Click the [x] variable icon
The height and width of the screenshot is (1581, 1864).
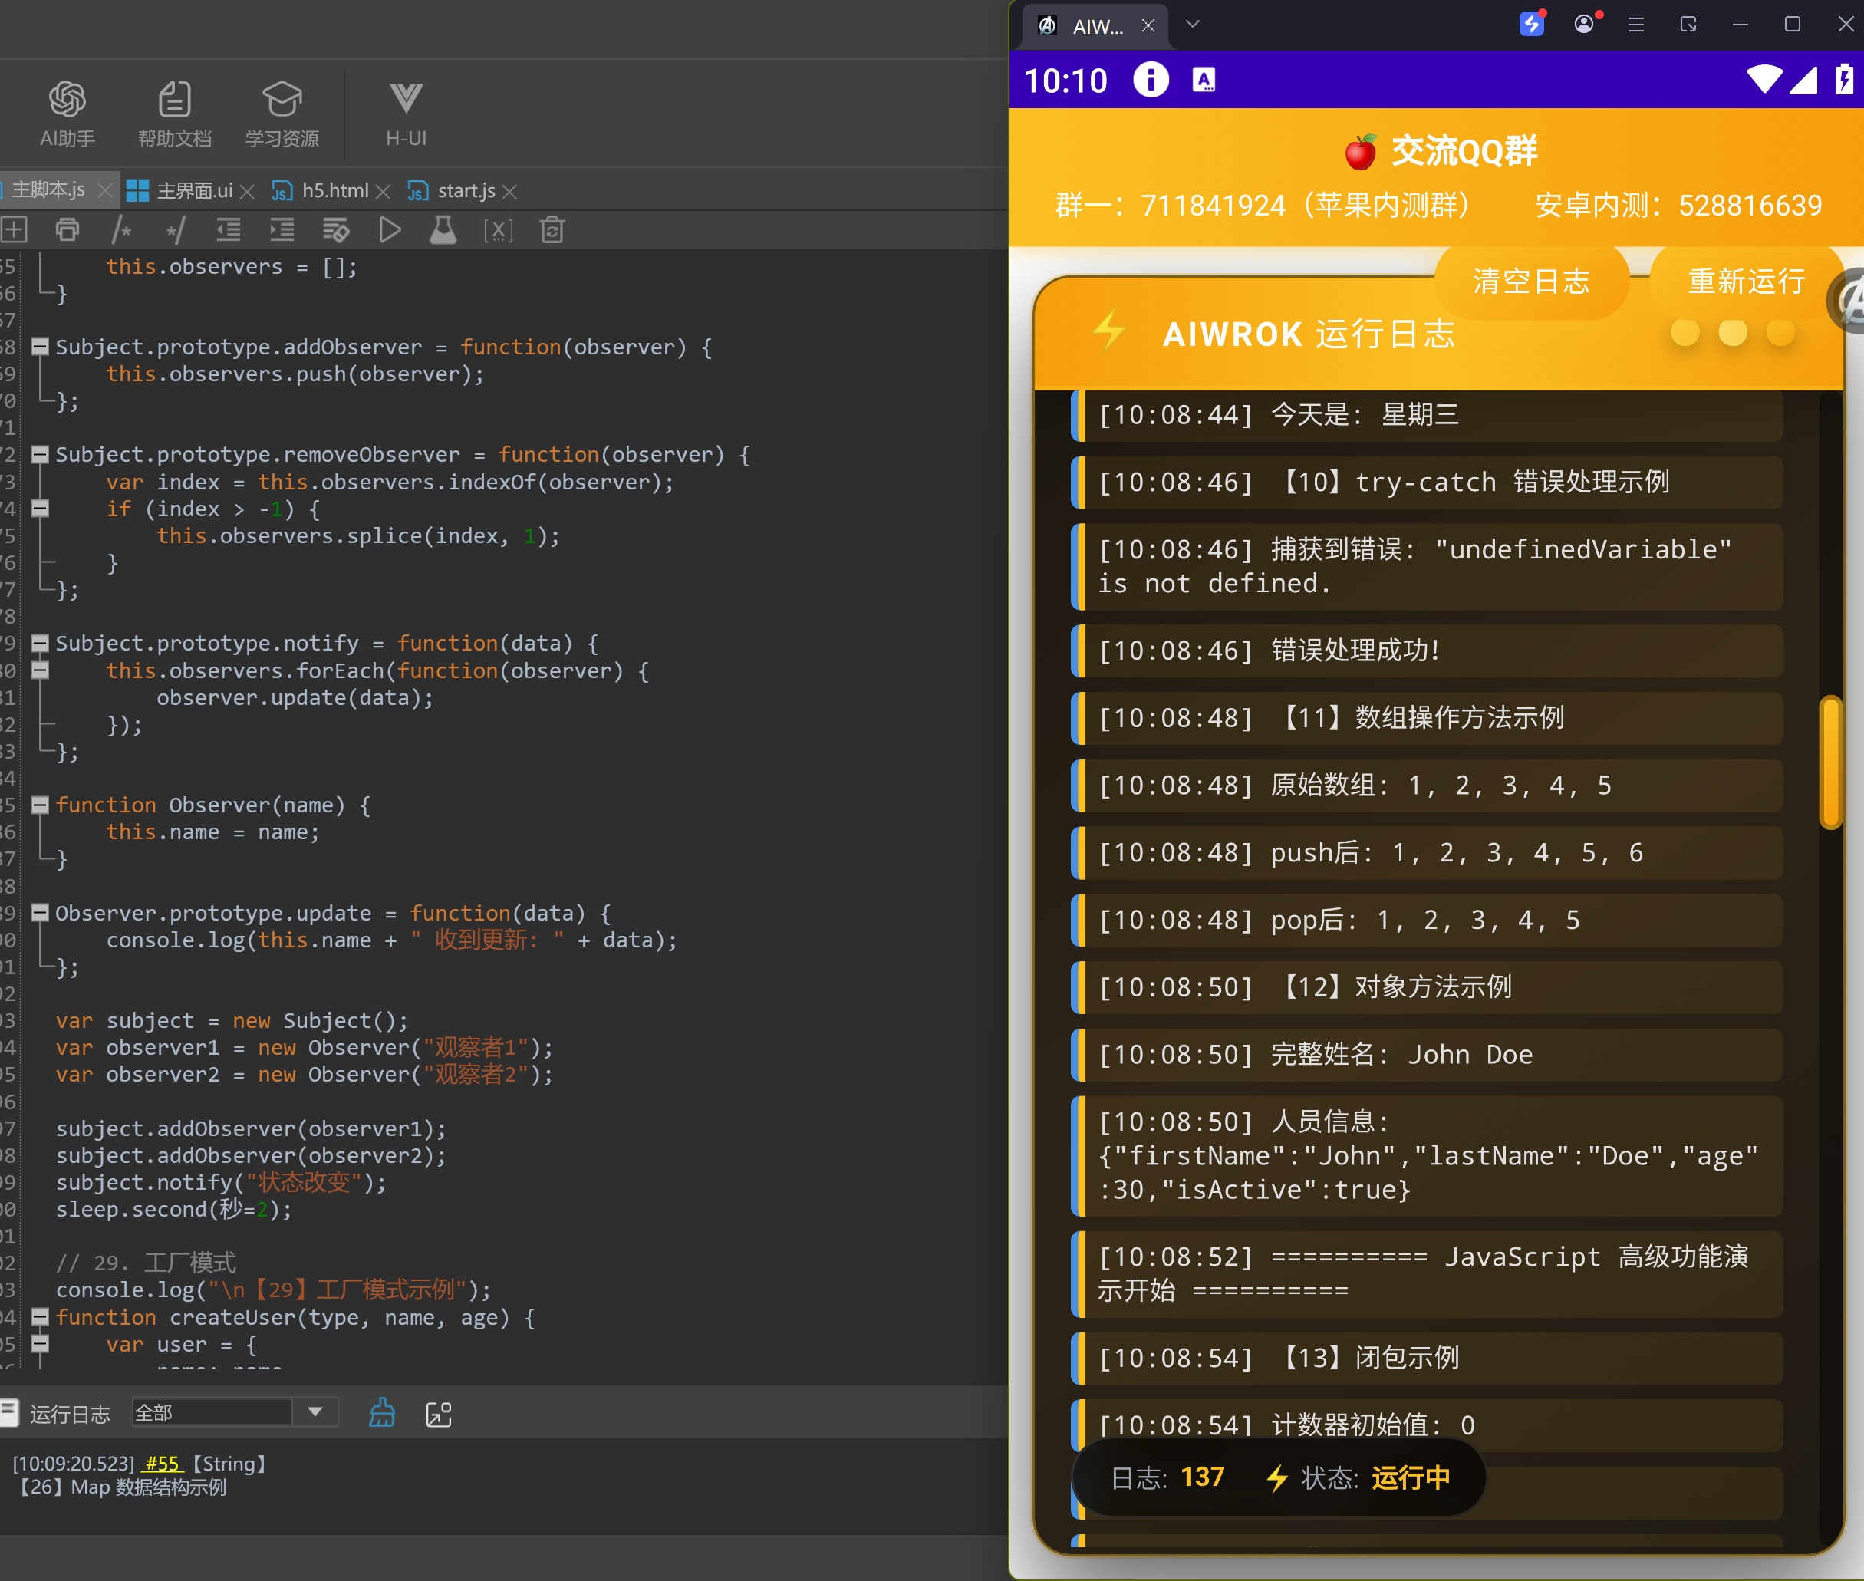499,230
